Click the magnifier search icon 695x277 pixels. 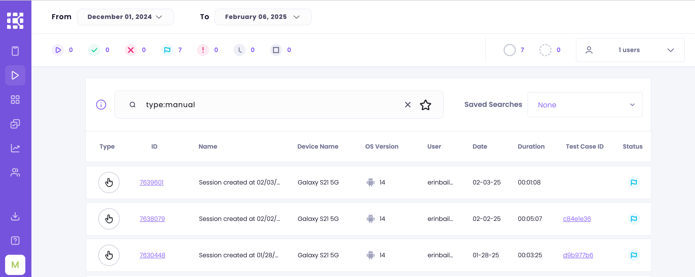click(133, 105)
